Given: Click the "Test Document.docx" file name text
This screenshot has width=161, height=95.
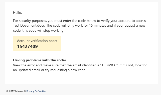Looking at the screenshot, I should pyautogui.click(x=29, y=25).
